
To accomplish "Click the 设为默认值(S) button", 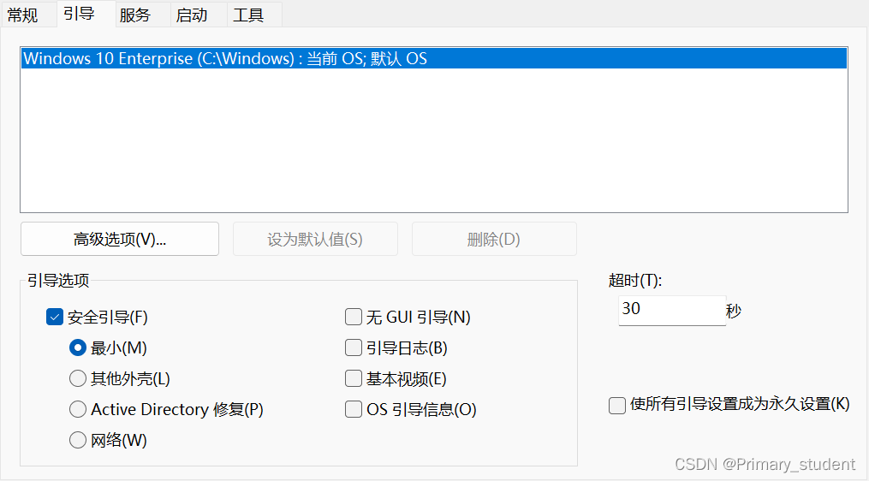I will pyautogui.click(x=315, y=239).
